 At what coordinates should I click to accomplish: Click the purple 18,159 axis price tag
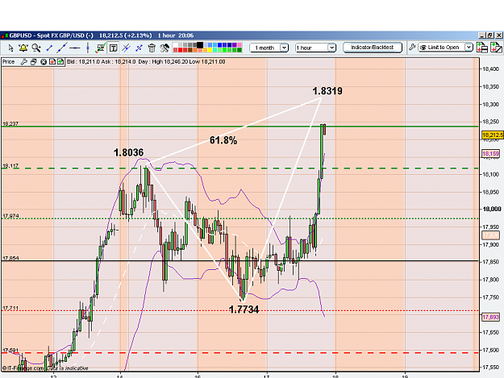(x=490, y=154)
